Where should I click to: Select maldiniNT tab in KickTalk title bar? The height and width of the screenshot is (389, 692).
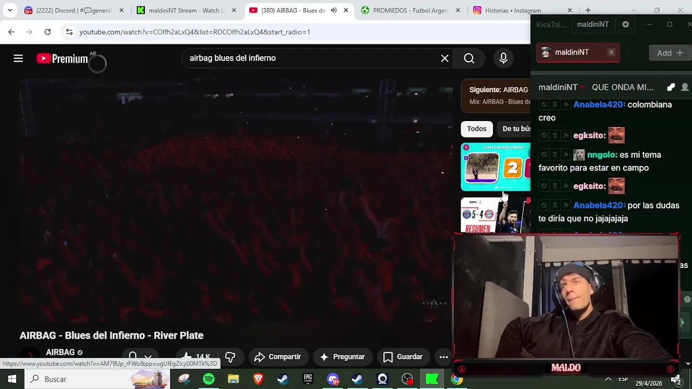click(593, 24)
